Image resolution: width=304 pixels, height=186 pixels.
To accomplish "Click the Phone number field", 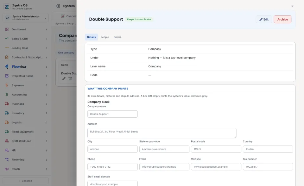I will point(112,167).
